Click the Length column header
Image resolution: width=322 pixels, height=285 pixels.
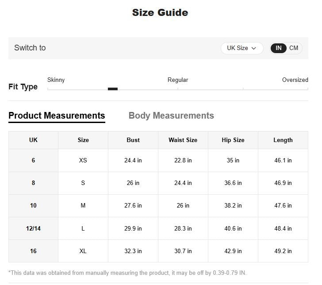click(283, 140)
